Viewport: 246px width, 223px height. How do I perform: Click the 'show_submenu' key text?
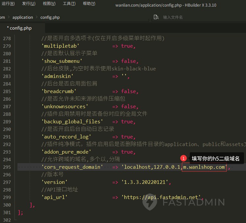61,61
